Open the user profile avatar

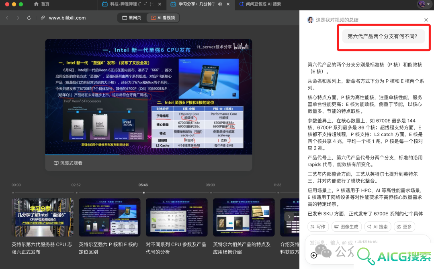pyautogui.click(x=422, y=4)
